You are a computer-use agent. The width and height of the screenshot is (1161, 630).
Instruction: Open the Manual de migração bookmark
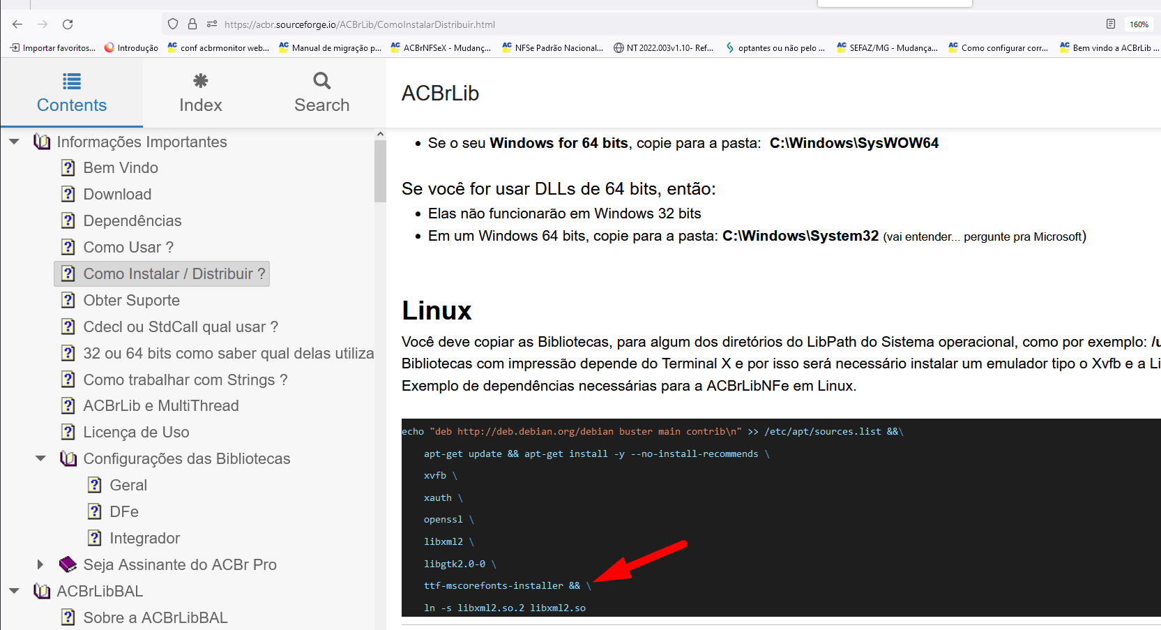point(330,47)
